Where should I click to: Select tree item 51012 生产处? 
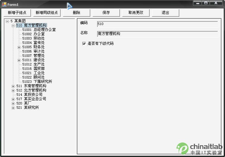[x=33, y=64]
